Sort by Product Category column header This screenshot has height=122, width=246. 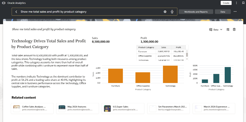(146, 47)
